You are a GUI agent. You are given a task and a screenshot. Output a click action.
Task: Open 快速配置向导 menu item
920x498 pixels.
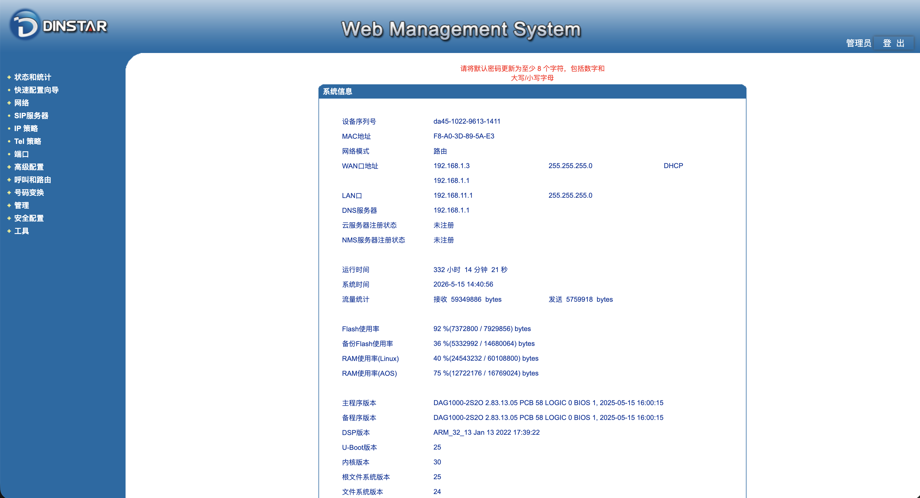click(x=37, y=90)
